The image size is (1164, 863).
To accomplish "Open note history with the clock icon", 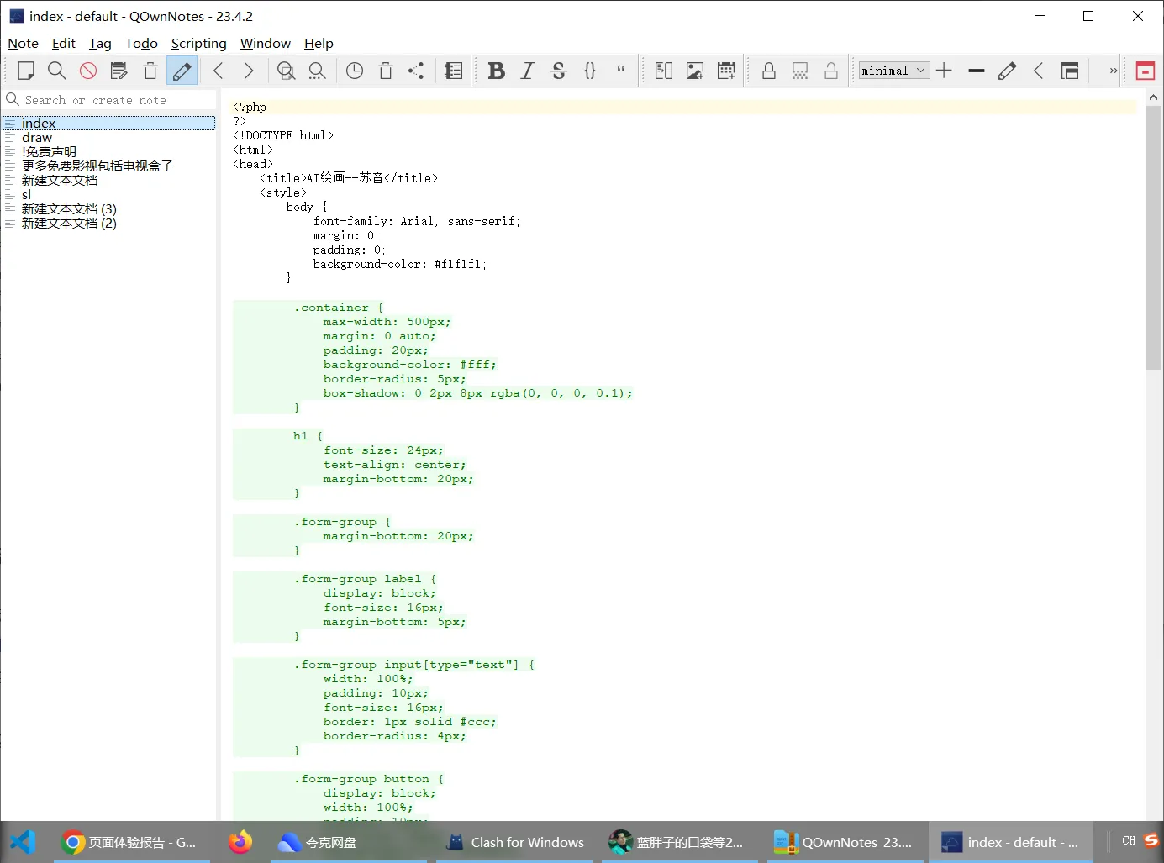I will pos(354,71).
